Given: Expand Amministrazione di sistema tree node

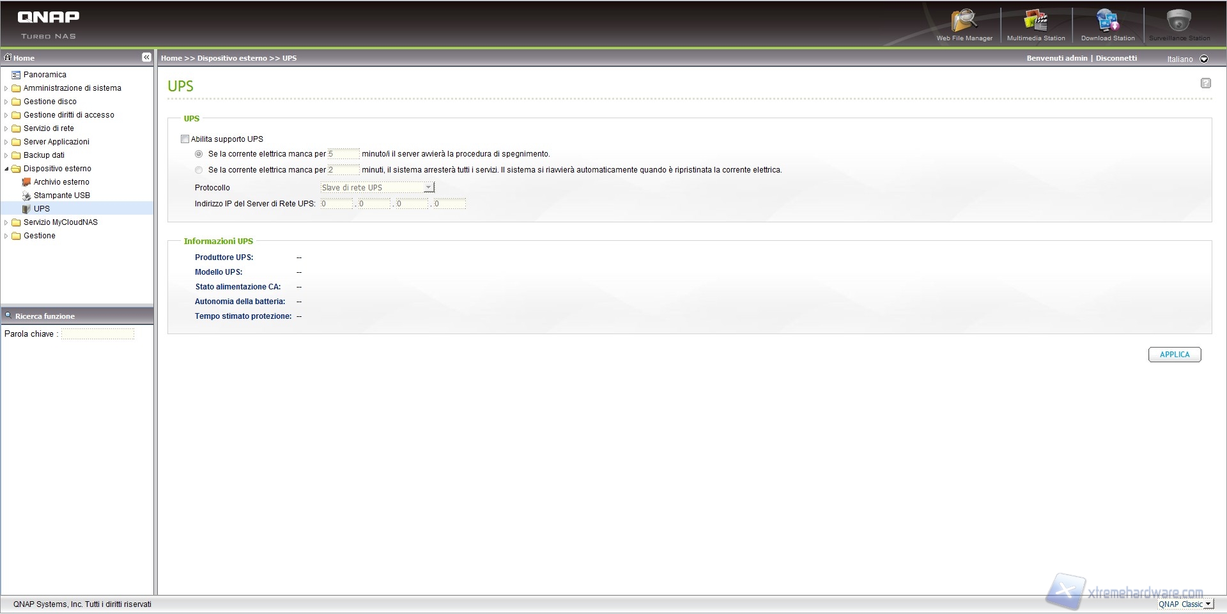Looking at the screenshot, I should pyautogui.click(x=6, y=89).
